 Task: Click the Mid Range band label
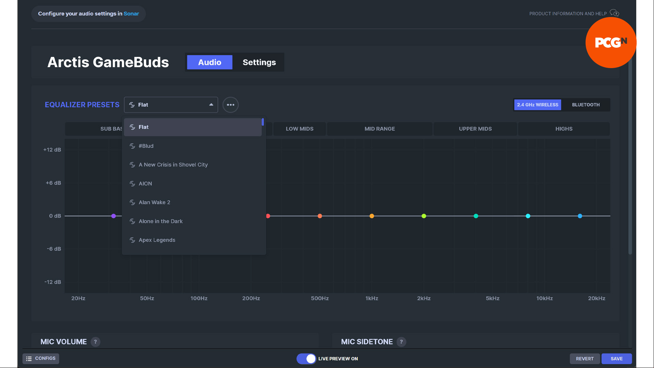pyautogui.click(x=380, y=129)
